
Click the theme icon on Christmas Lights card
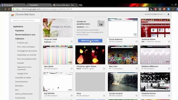(104, 69)
